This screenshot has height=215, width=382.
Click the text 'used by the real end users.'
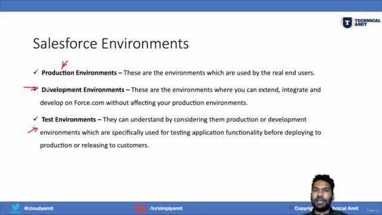pyautogui.click(x=276, y=73)
